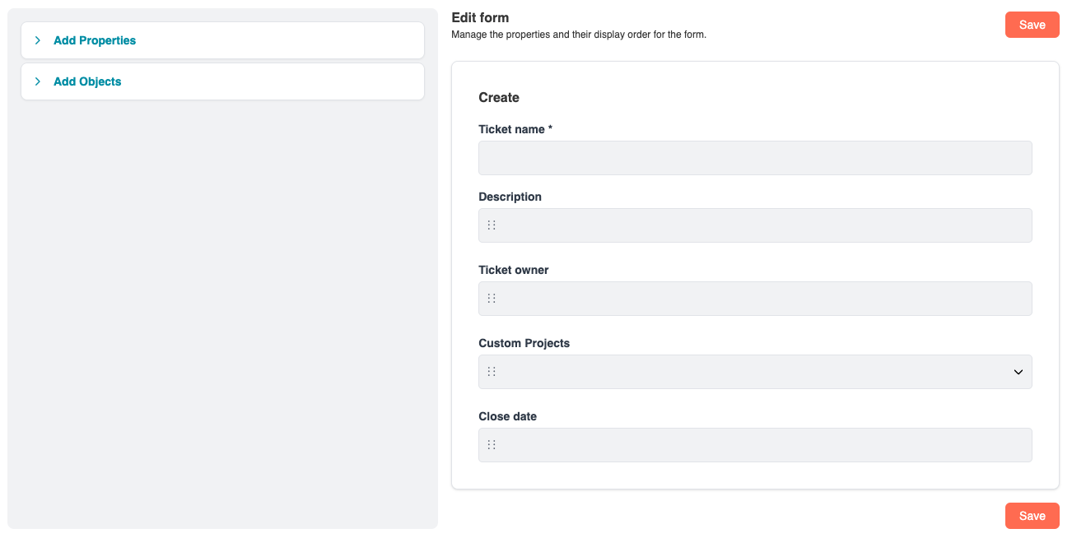The height and width of the screenshot is (538, 1072).
Task: Select the Create form heading
Action: (499, 97)
